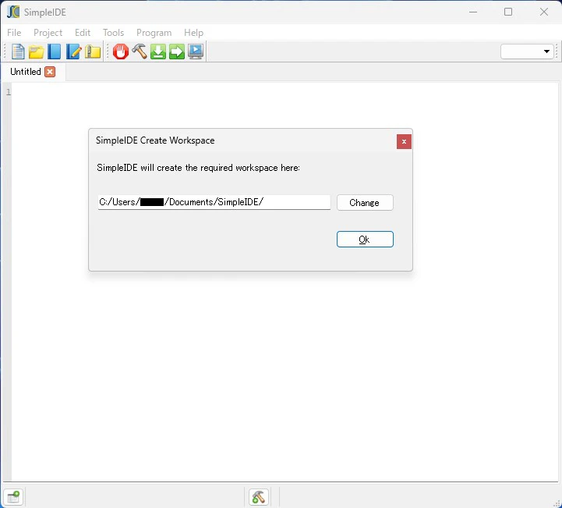Open the Edit menu
The width and height of the screenshot is (562, 508).
pos(83,33)
